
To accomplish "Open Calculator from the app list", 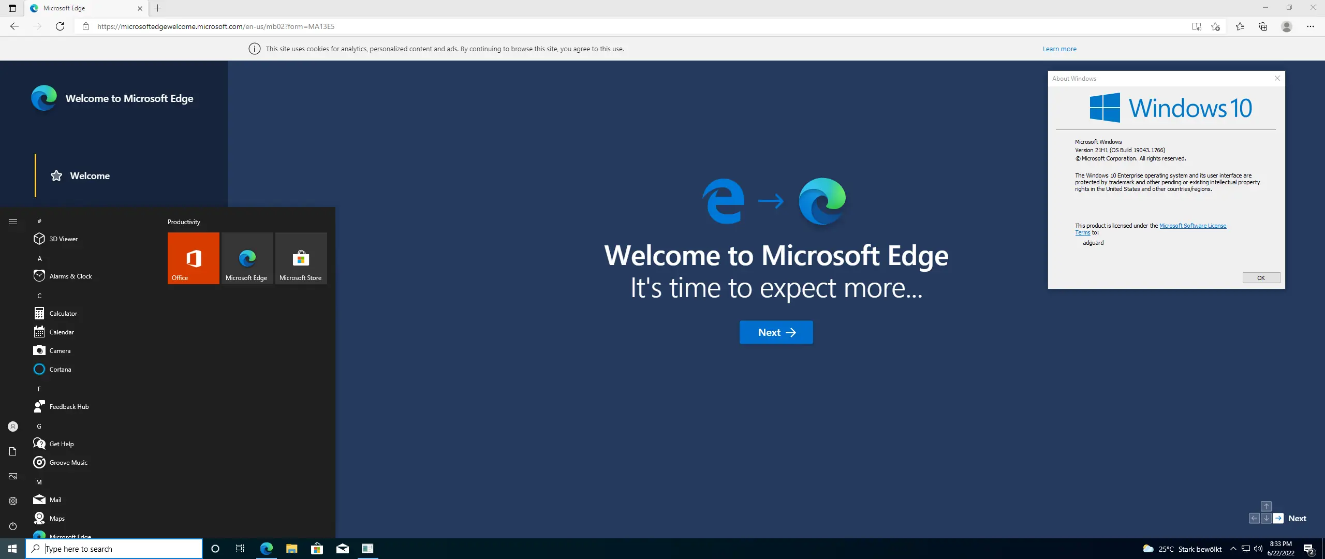I will point(63,314).
